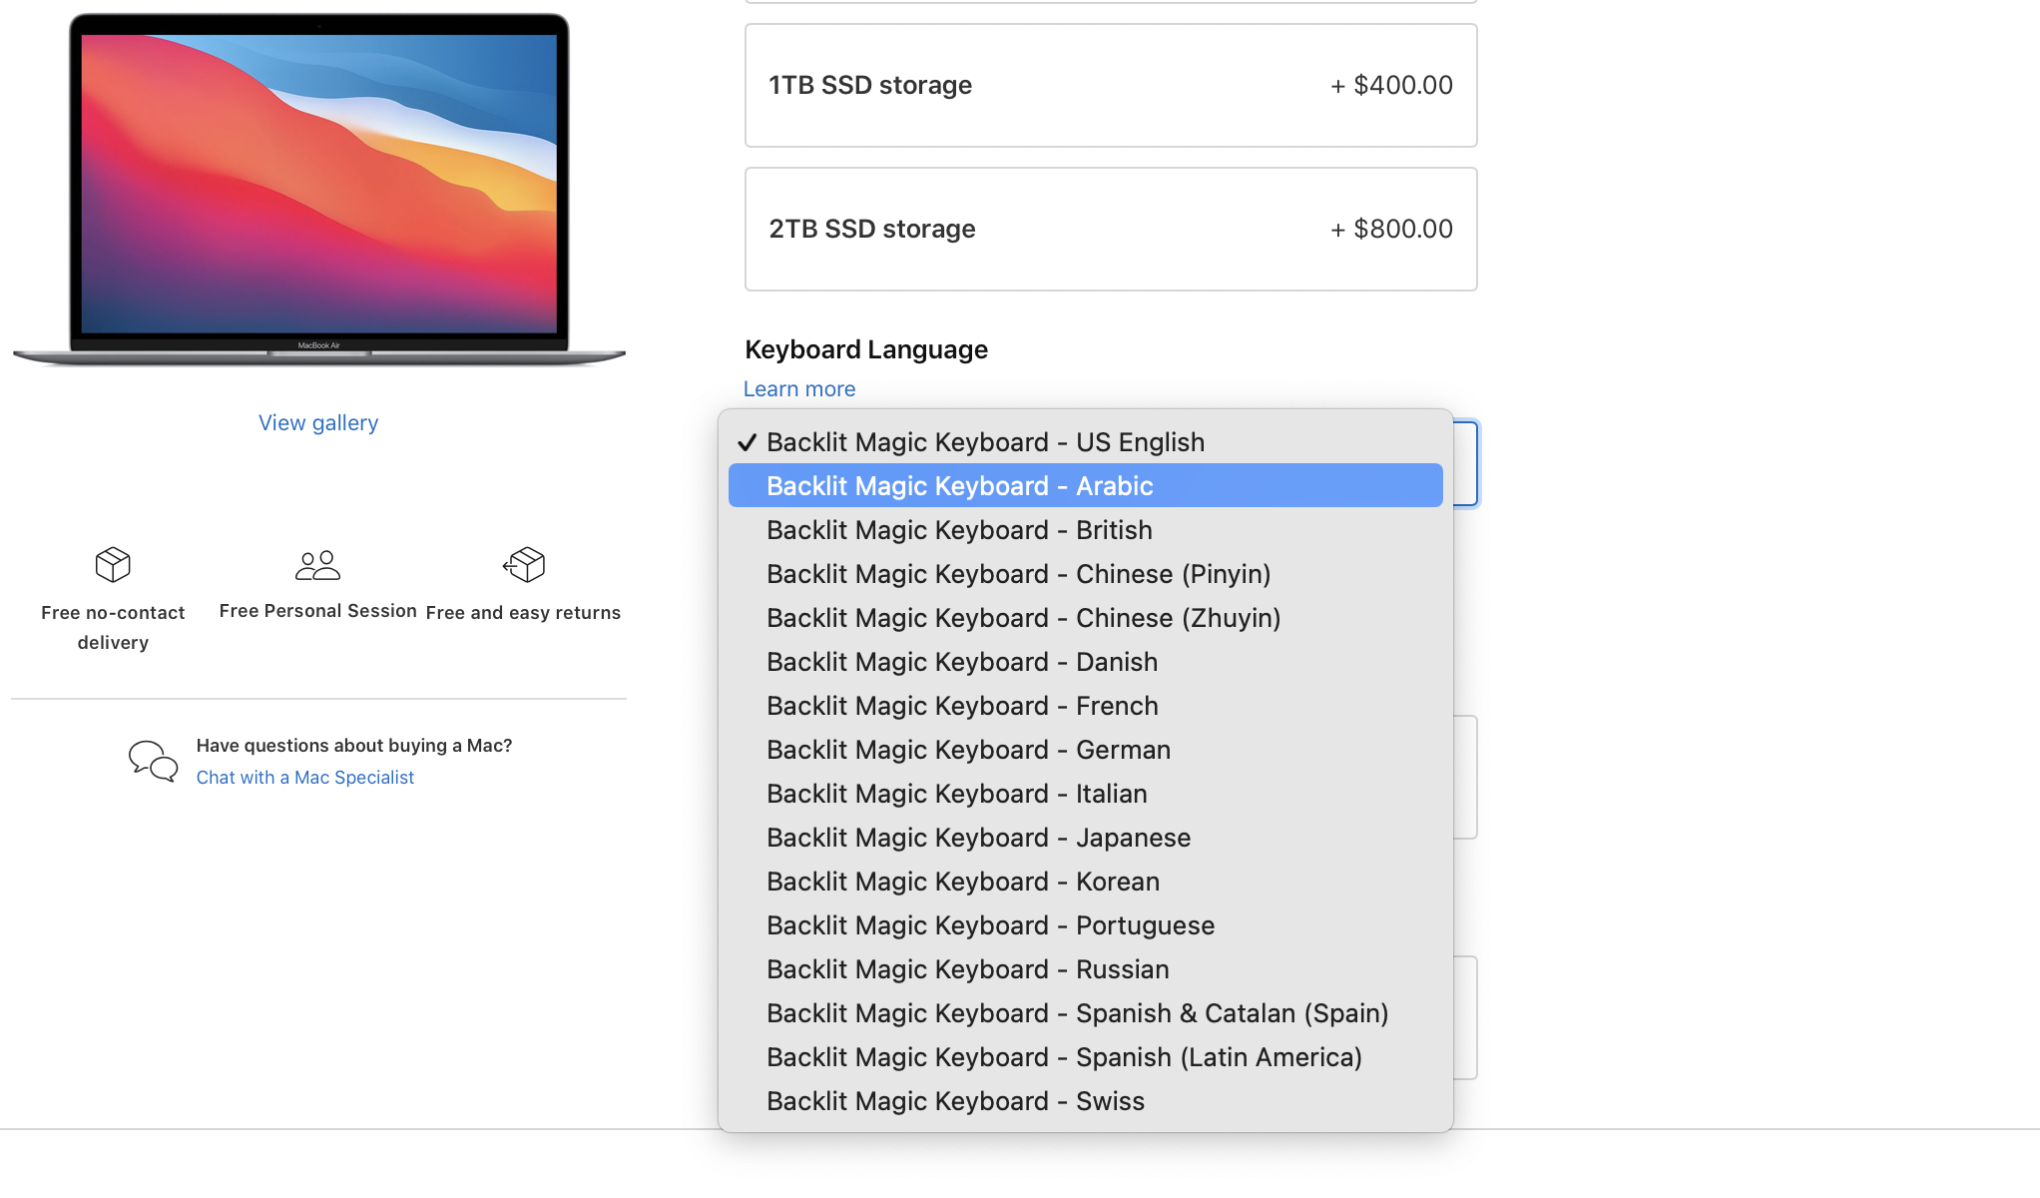Pick the Japanese keyboard language

click(x=977, y=838)
